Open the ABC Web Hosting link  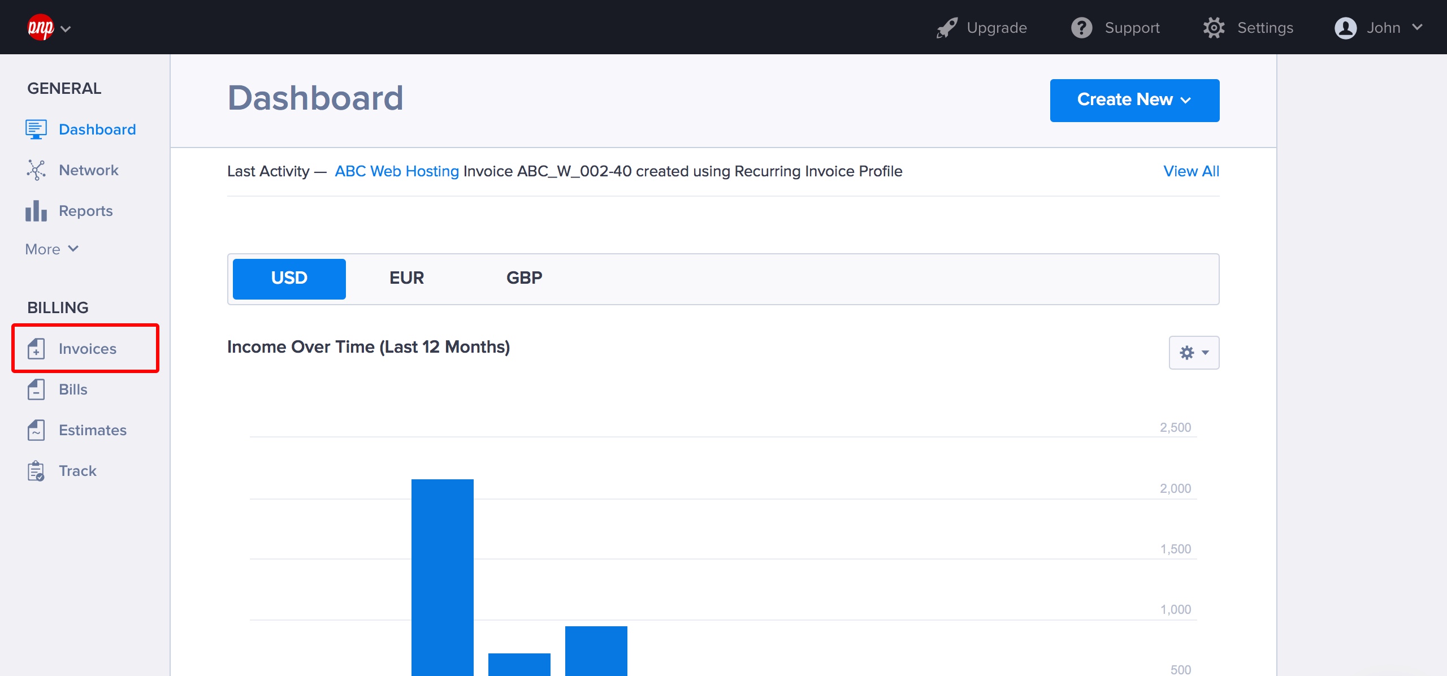pos(397,171)
